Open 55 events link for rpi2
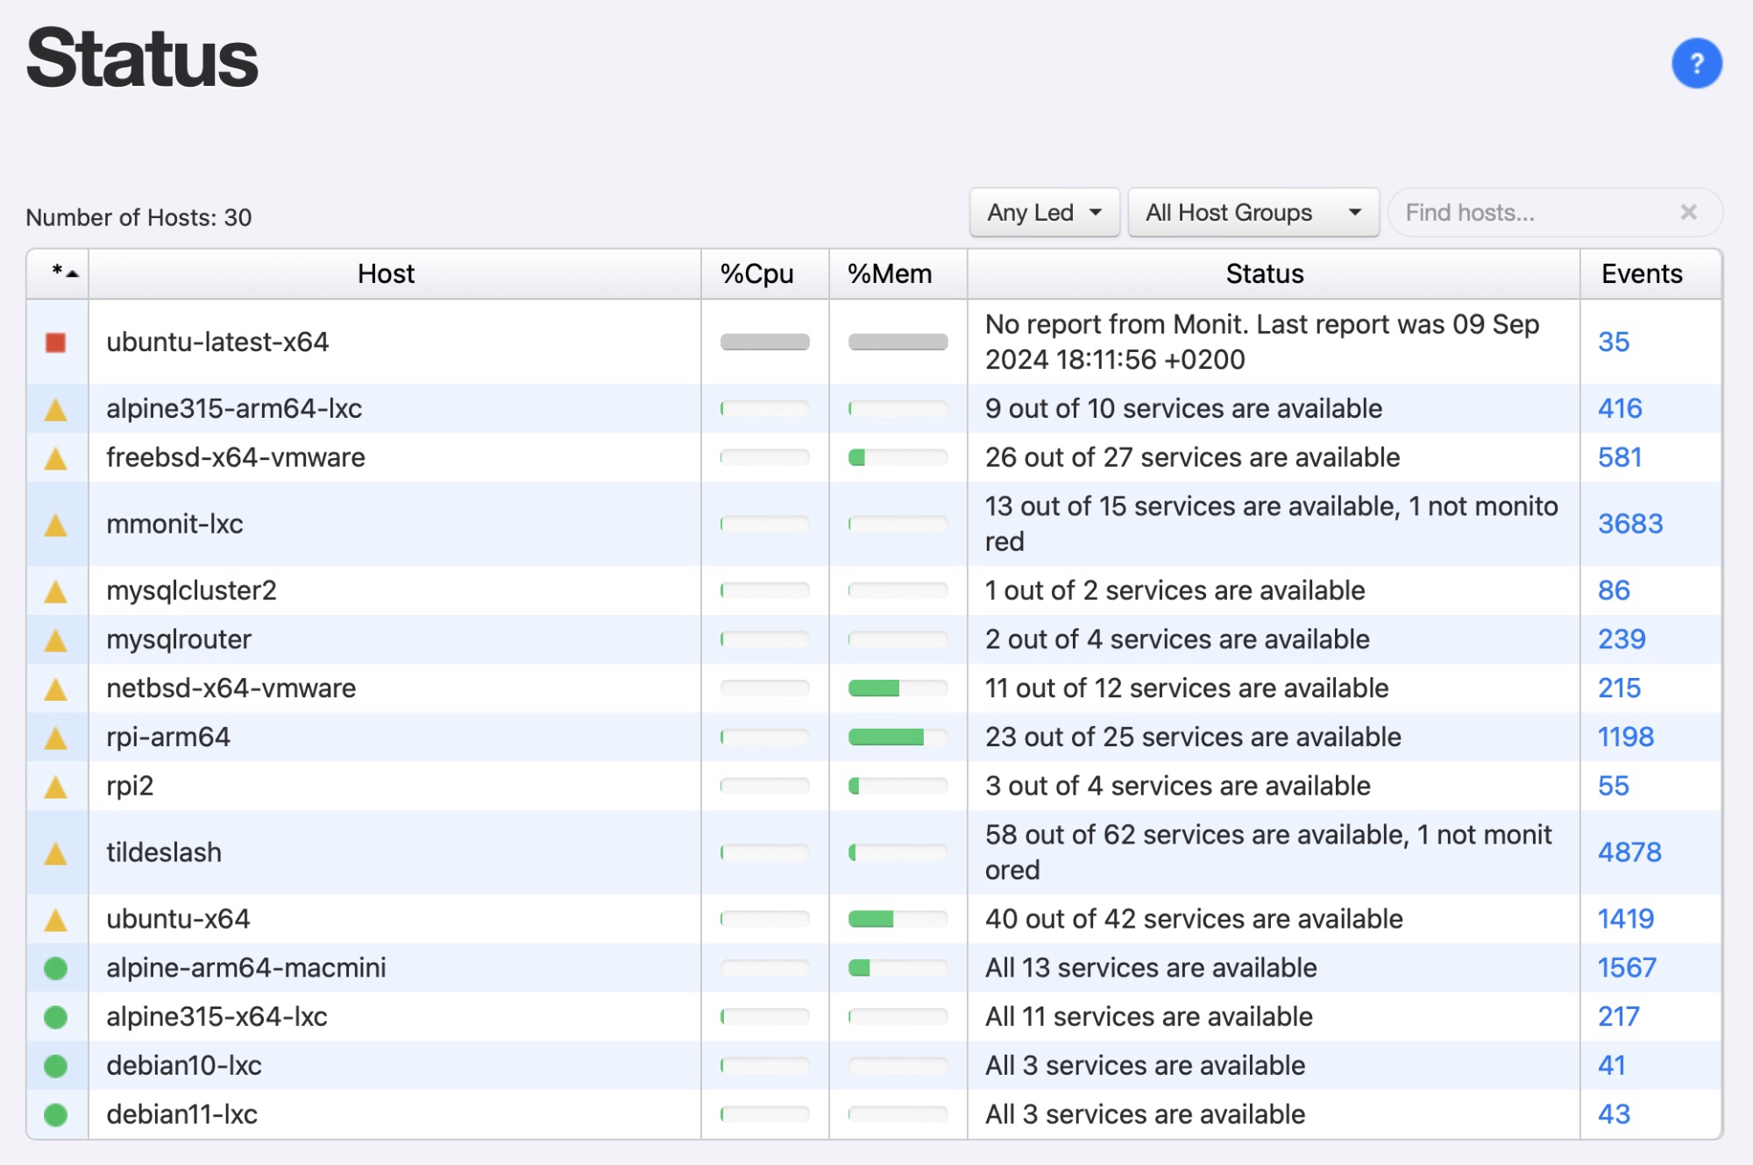 1613,786
